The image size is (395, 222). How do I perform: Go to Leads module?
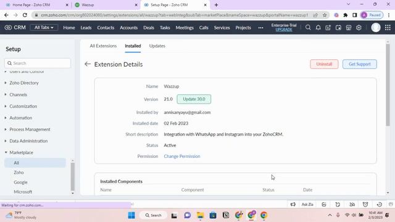tap(86, 28)
